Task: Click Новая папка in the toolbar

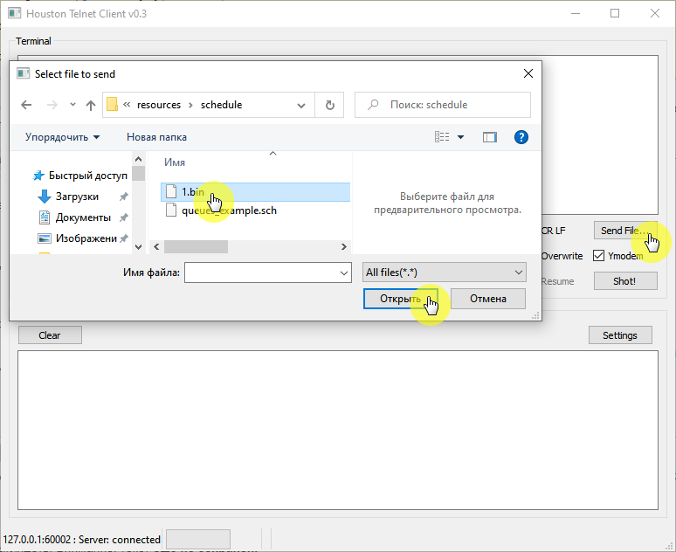Action: coord(156,137)
